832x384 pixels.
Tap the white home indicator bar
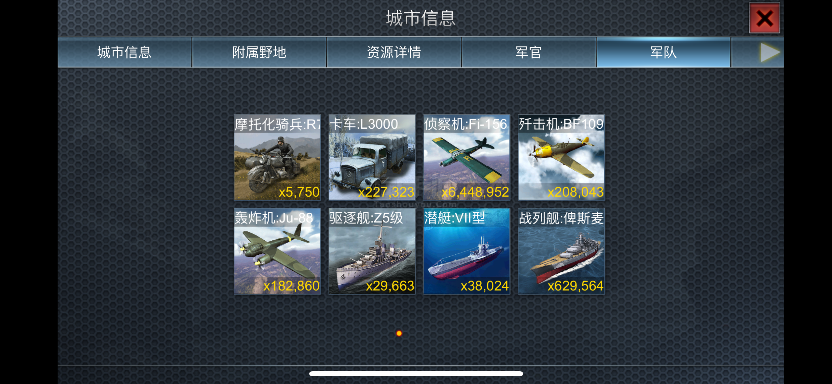click(416, 374)
